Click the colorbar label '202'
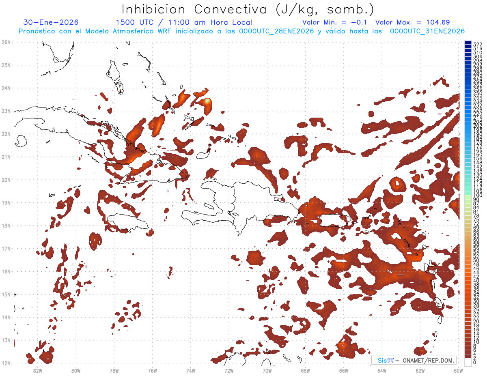The image size is (487, 376). coord(478,126)
